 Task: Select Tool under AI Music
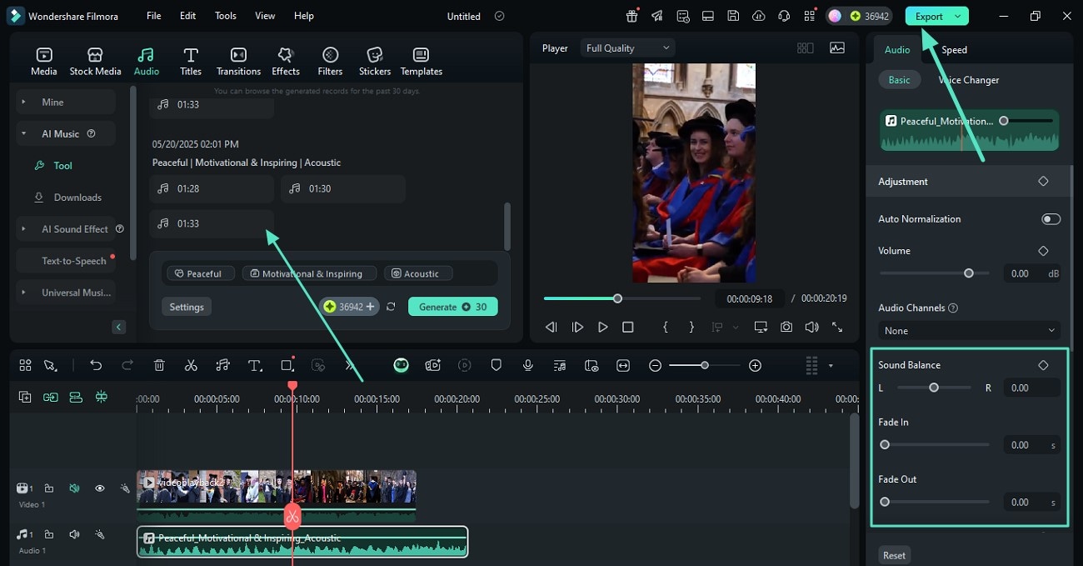click(x=54, y=166)
